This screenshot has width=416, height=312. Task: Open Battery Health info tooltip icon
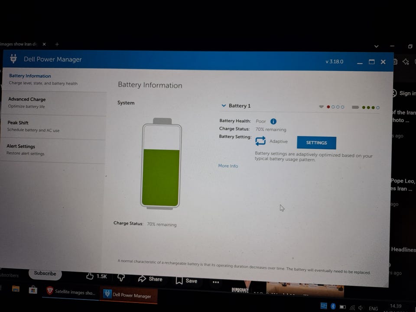pyautogui.click(x=273, y=121)
